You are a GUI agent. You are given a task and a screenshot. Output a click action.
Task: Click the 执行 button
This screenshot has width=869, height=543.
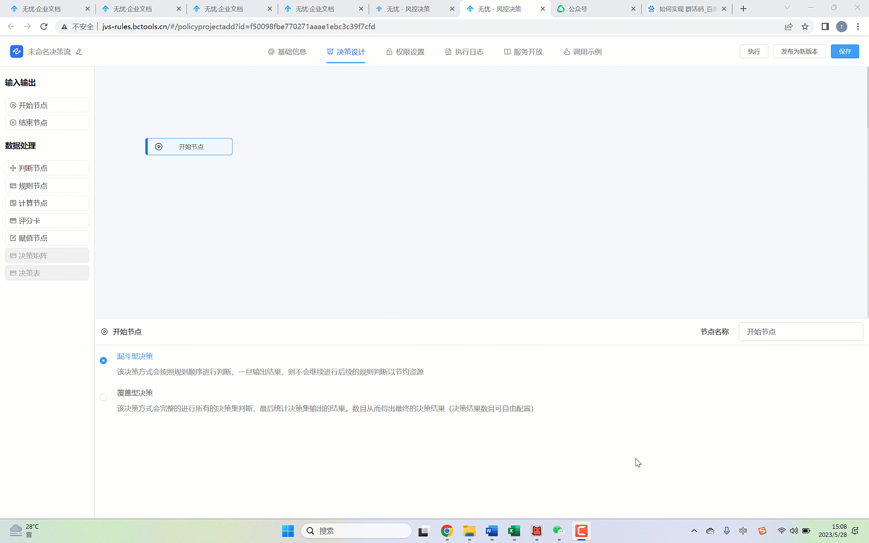[754, 51]
